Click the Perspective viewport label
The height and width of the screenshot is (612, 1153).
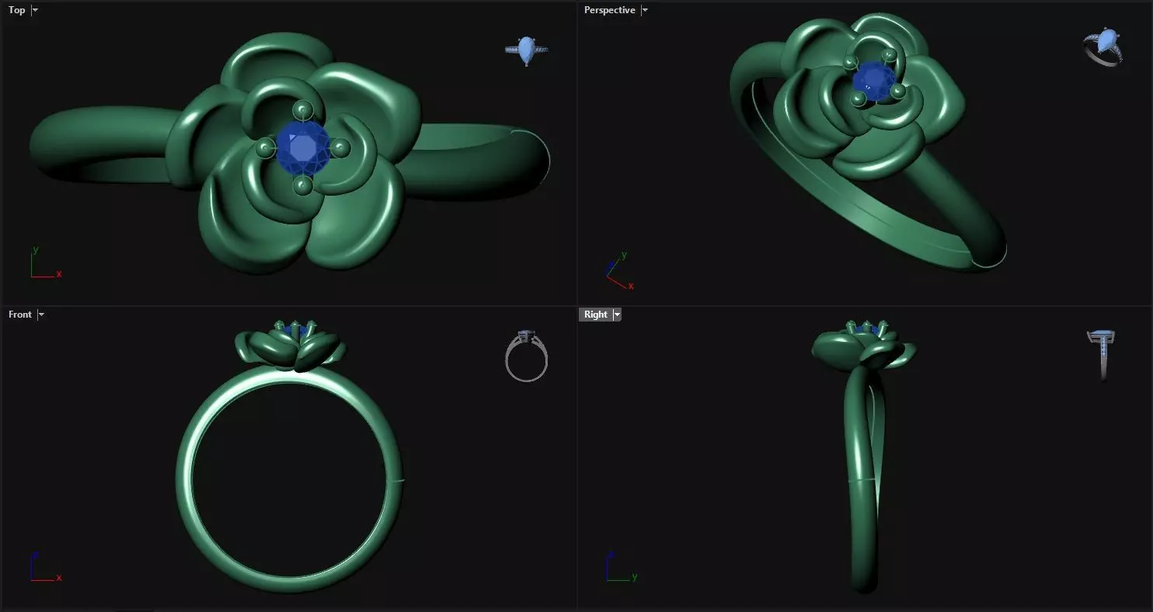point(609,10)
